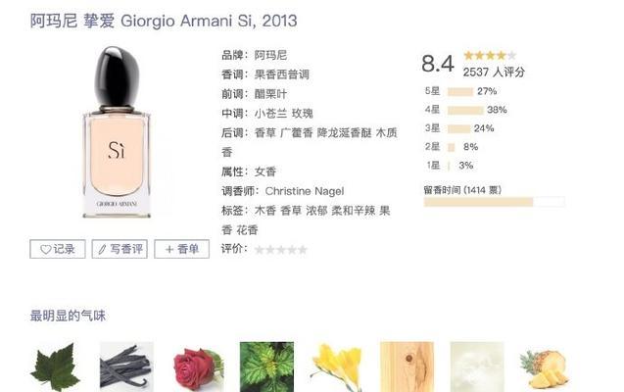Click the 玫瑰 note in 中调
The height and width of the screenshot is (392, 624).
pyautogui.click(x=303, y=114)
